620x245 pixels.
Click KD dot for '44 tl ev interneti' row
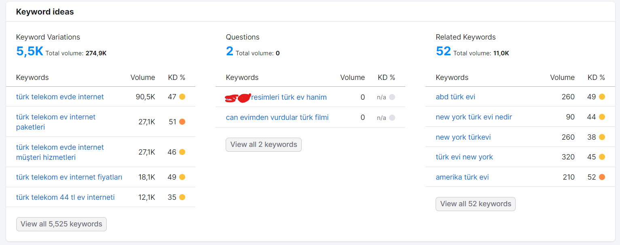pyautogui.click(x=182, y=197)
